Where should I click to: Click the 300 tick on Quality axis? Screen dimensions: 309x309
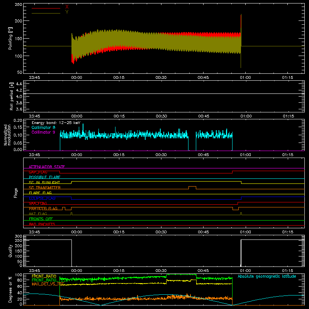coord(19,236)
